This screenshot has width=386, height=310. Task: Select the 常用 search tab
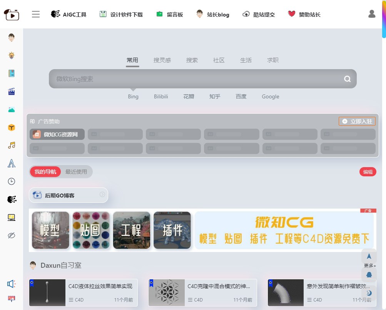tap(132, 60)
